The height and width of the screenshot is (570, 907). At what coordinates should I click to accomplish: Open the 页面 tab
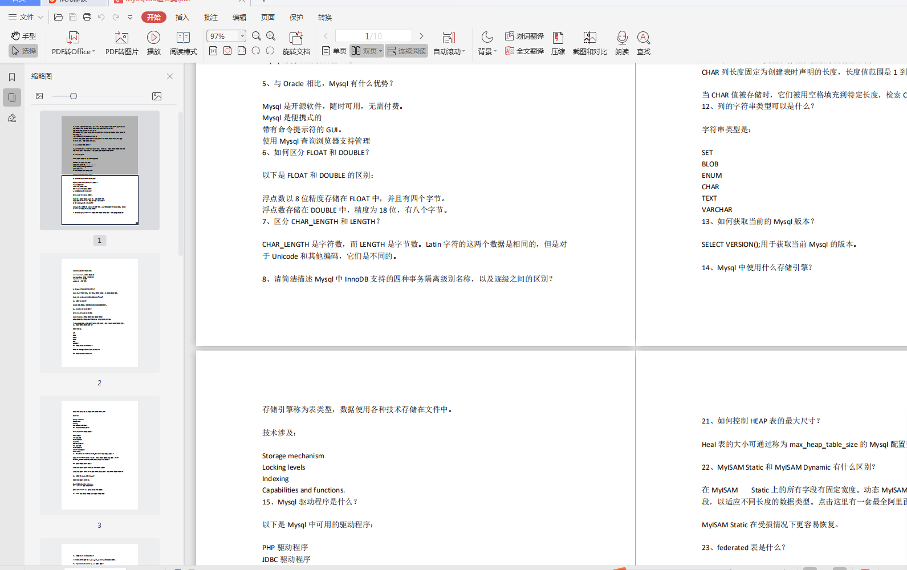coord(268,17)
